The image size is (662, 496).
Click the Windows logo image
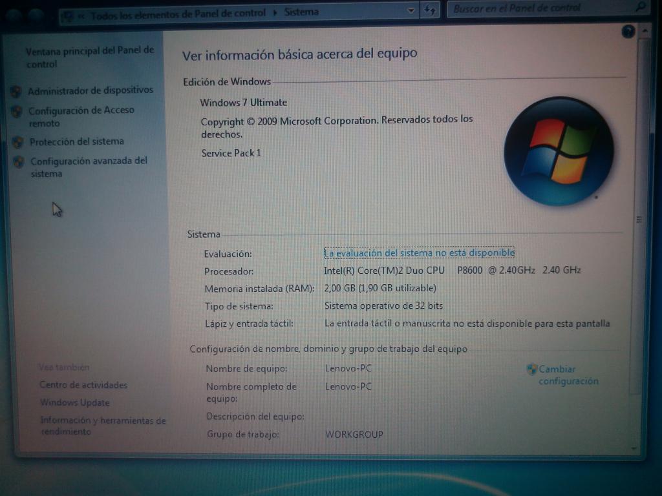click(559, 150)
